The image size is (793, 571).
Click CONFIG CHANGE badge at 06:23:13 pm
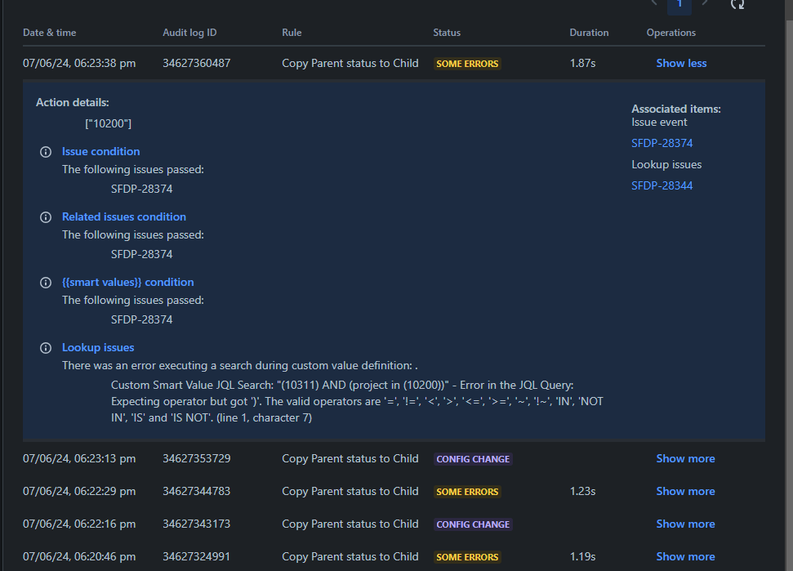pos(473,459)
